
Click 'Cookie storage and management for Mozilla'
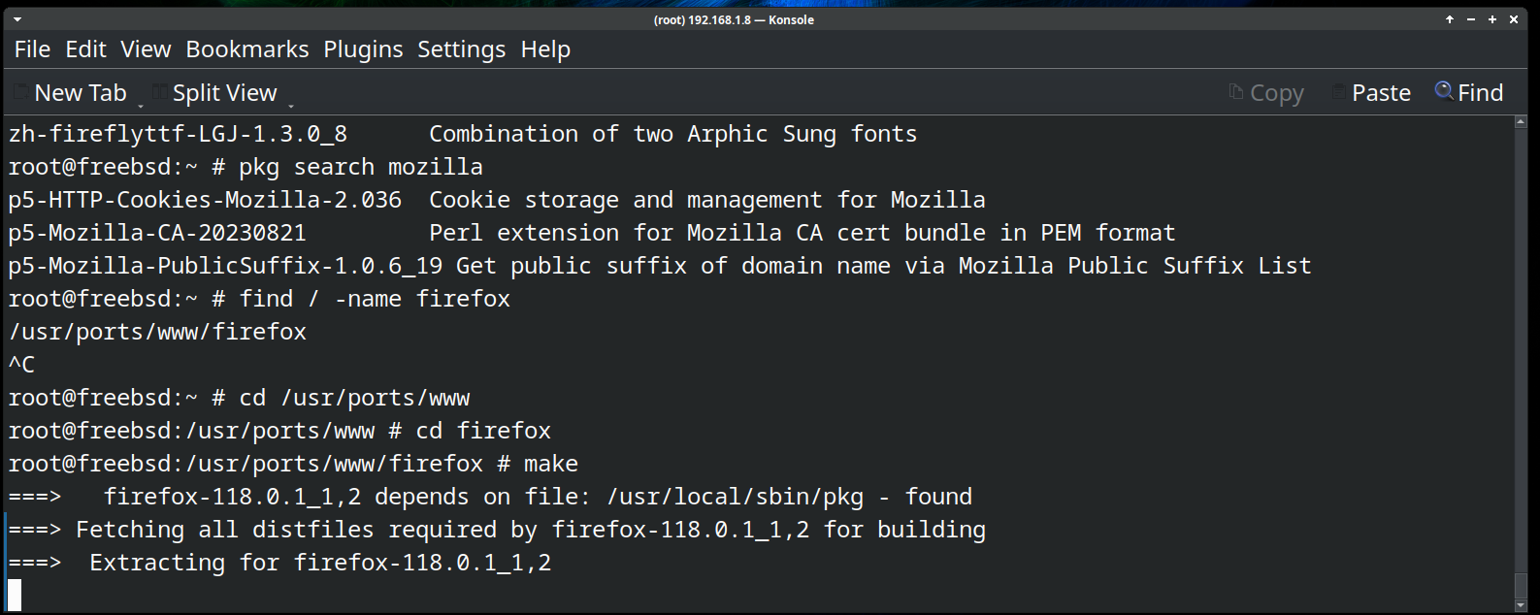click(x=707, y=200)
